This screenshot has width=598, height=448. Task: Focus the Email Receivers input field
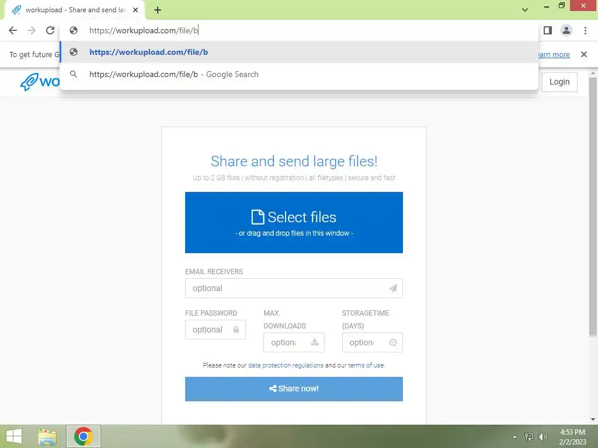294,288
